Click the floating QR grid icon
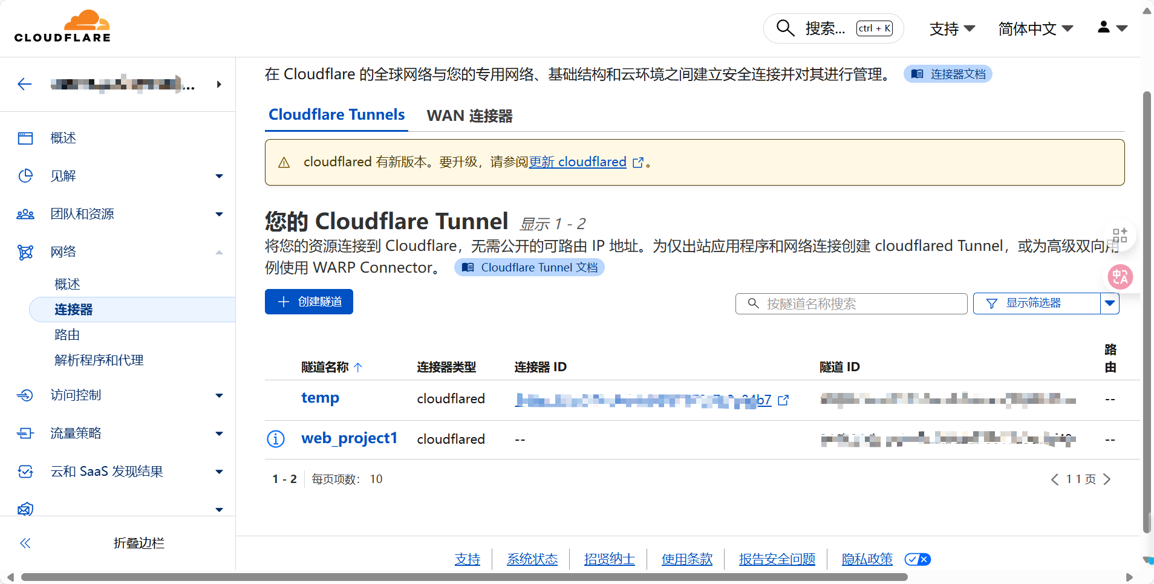 [x=1120, y=235]
